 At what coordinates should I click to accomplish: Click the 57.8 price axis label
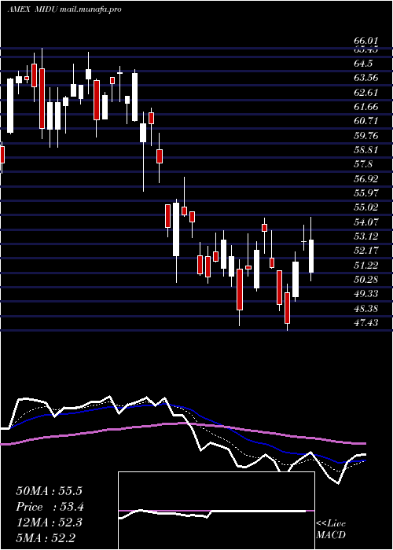tap(363, 164)
